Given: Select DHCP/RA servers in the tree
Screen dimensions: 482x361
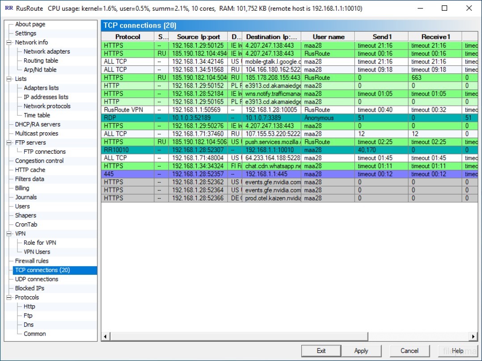Looking at the screenshot, I should (38, 125).
